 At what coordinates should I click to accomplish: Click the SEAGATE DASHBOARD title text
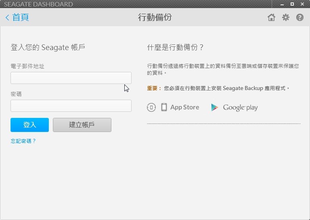click(38, 4)
